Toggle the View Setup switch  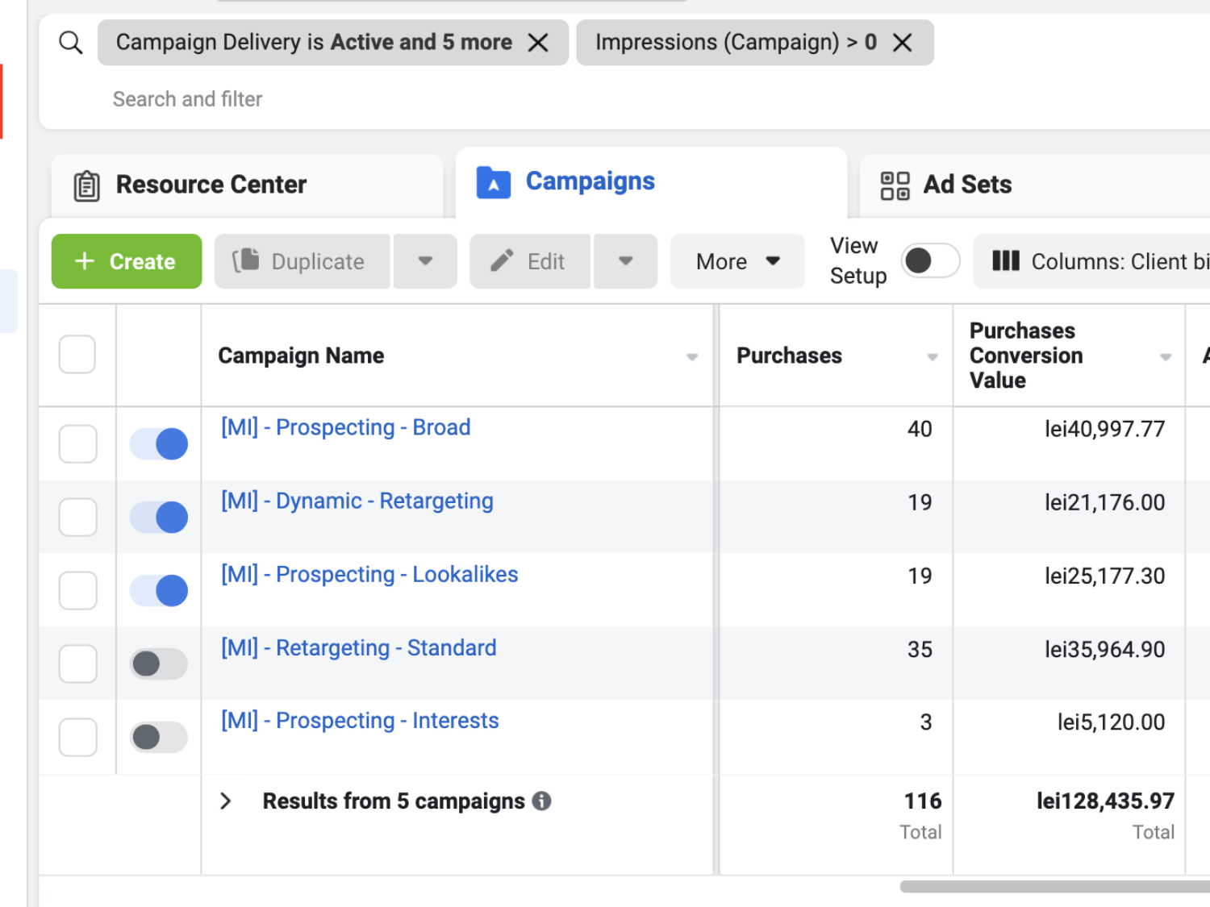click(x=929, y=260)
